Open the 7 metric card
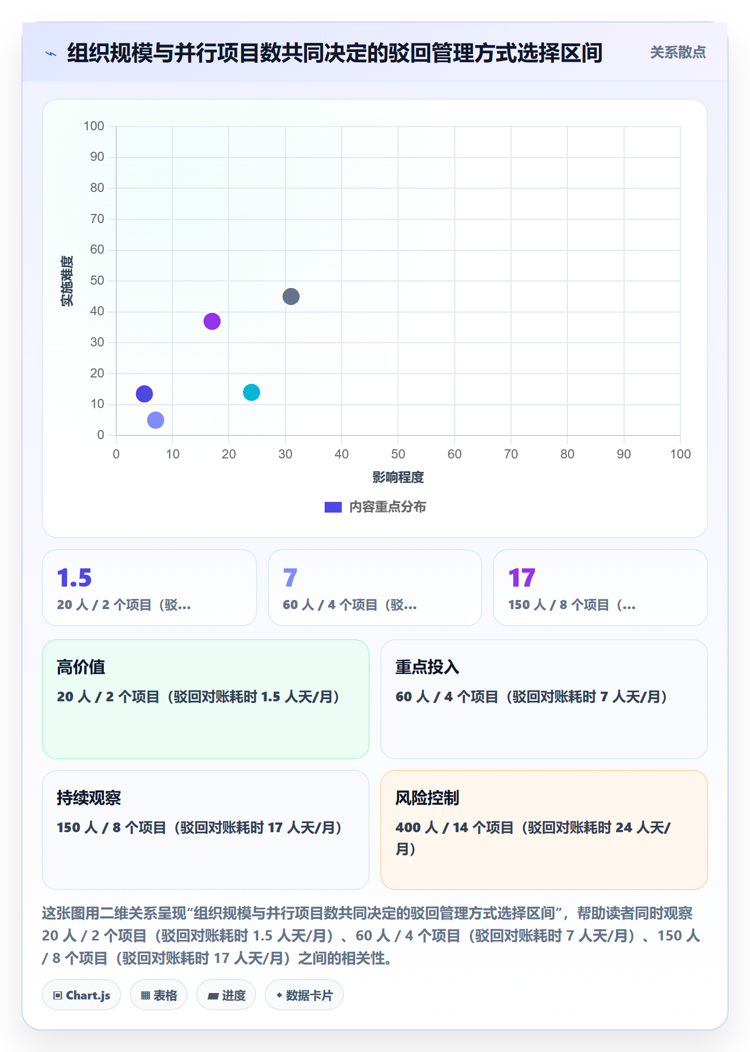The image size is (750, 1052). (375, 588)
